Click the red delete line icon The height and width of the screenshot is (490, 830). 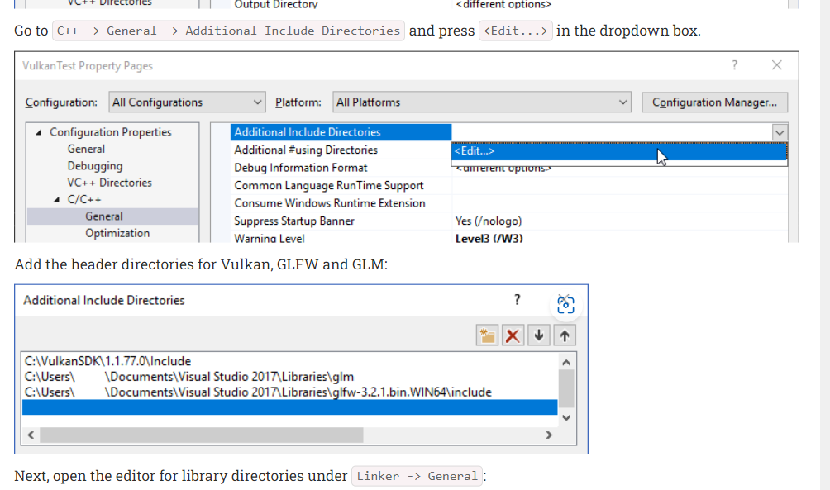pyautogui.click(x=513, y=335)
